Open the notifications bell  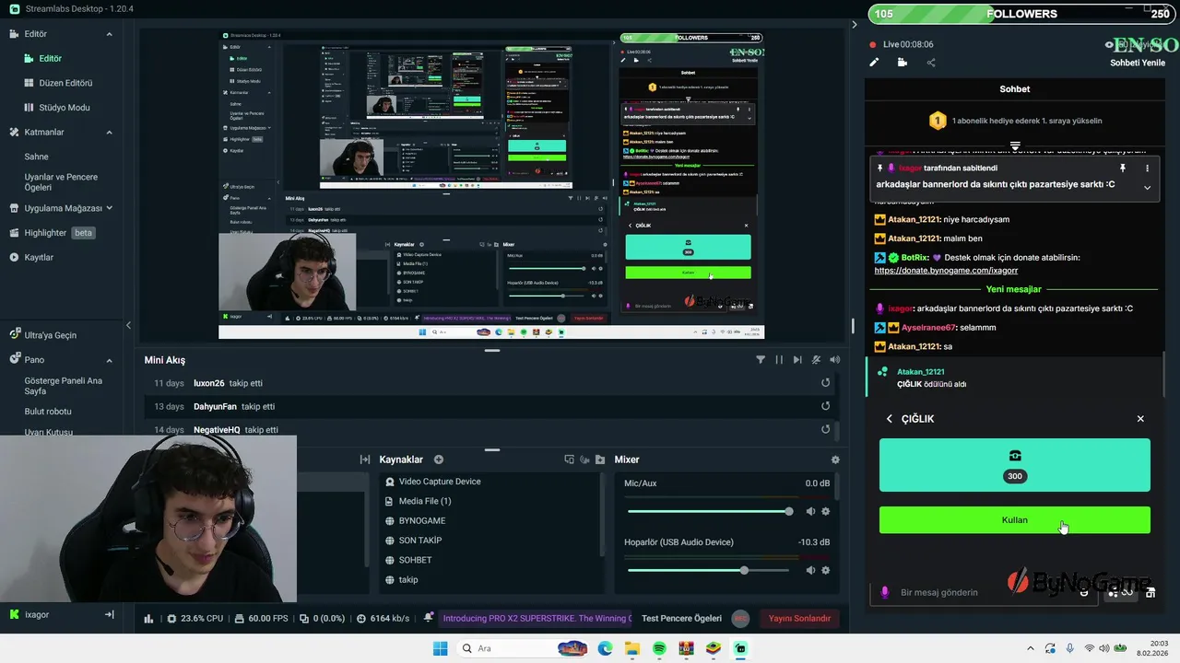[x=429, y=618]
